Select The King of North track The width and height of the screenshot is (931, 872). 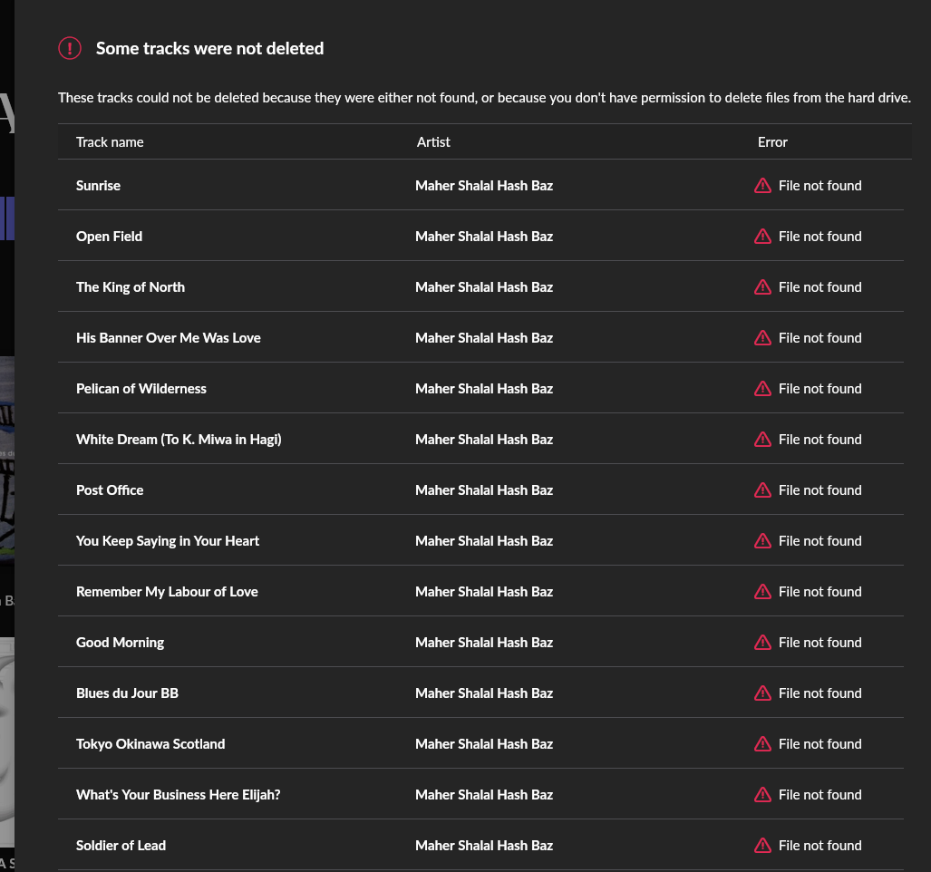point(481,286)
